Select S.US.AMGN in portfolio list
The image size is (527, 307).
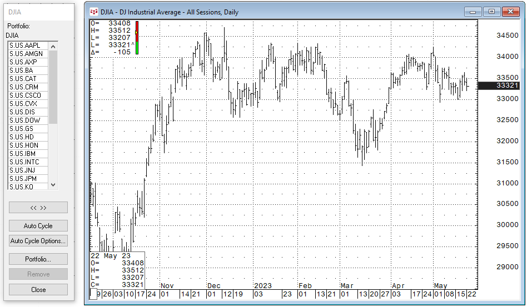[28, 54]
